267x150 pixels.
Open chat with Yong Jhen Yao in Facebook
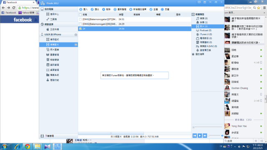coord(244,126)
